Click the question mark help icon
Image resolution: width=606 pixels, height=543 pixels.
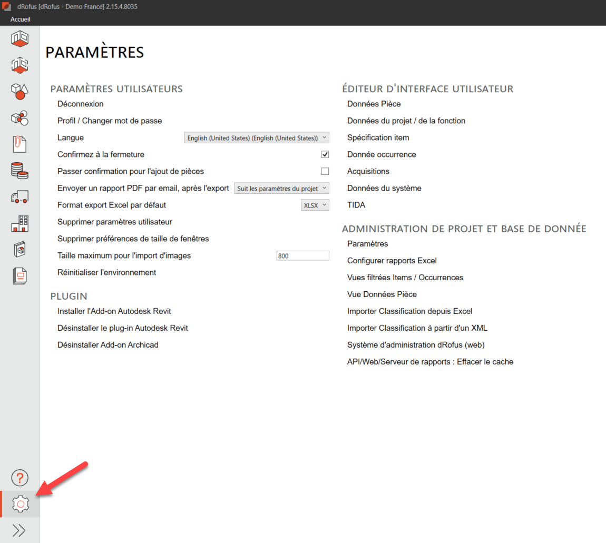point(19,478)
